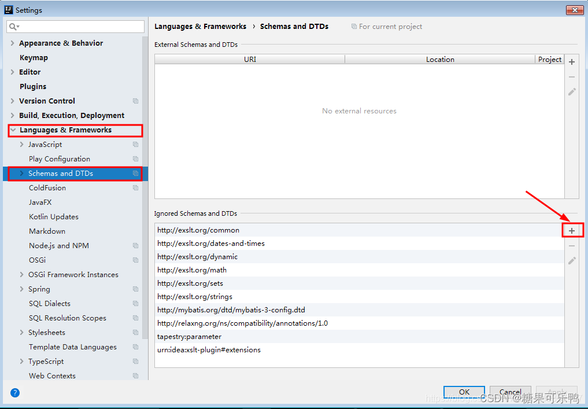The width and height of the screenshot is (588, 409).
Task: Click the magnifier icon in the settings search box
Action: point(13,27)
